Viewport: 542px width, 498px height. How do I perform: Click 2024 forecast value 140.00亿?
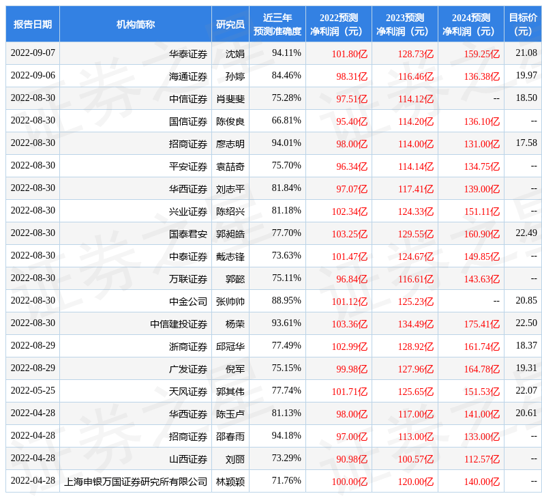point(482,481)
